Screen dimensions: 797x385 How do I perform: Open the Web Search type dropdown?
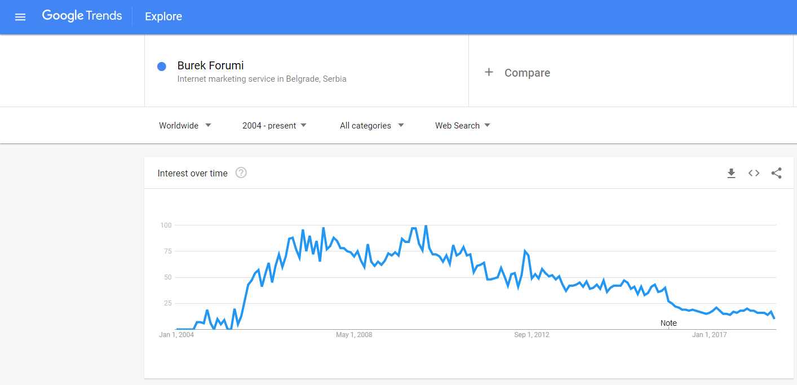462,125
